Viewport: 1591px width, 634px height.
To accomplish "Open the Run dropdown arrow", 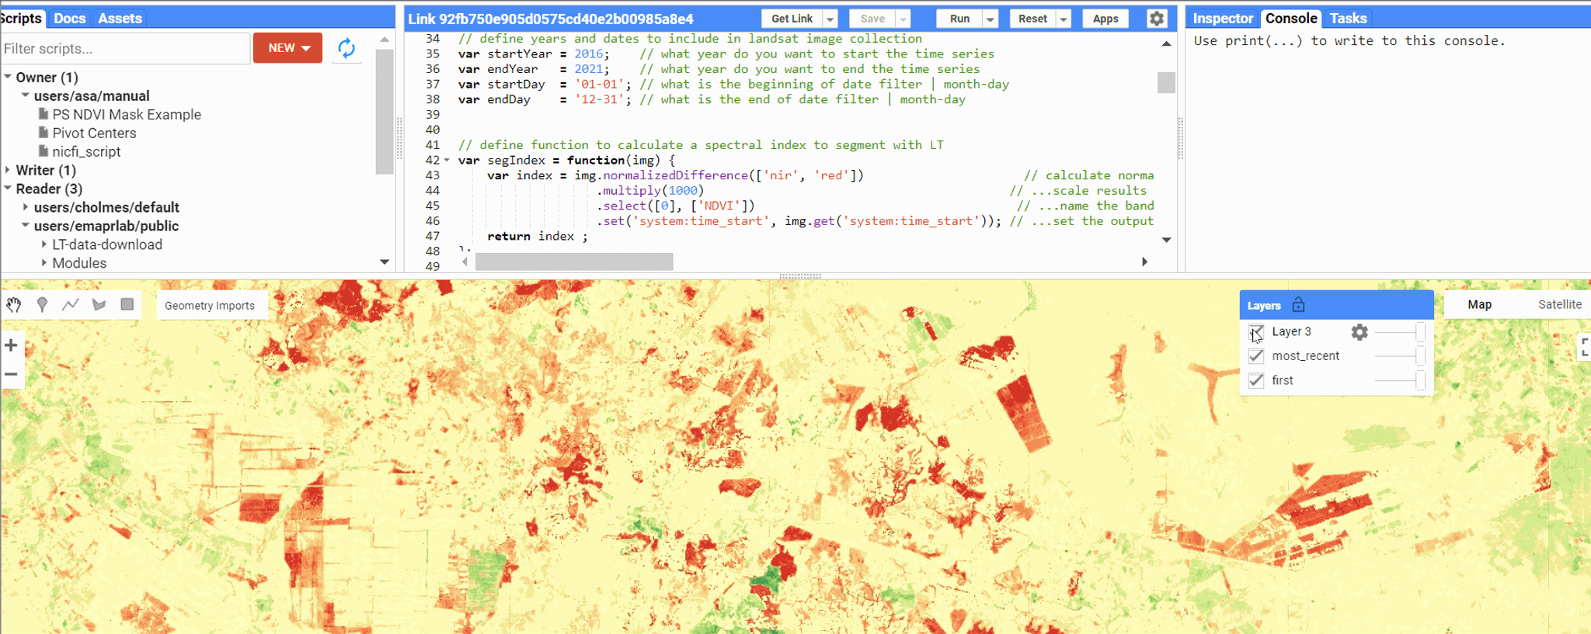I will point(990,19).
